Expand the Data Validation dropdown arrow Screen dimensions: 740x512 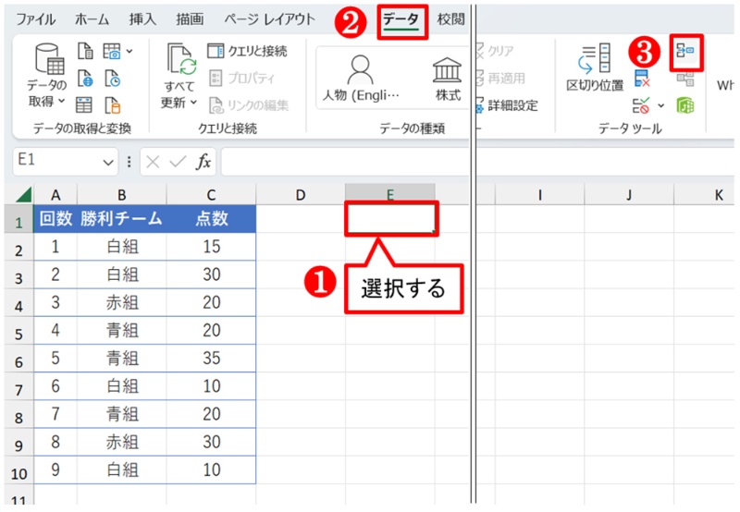coord(661,105)
